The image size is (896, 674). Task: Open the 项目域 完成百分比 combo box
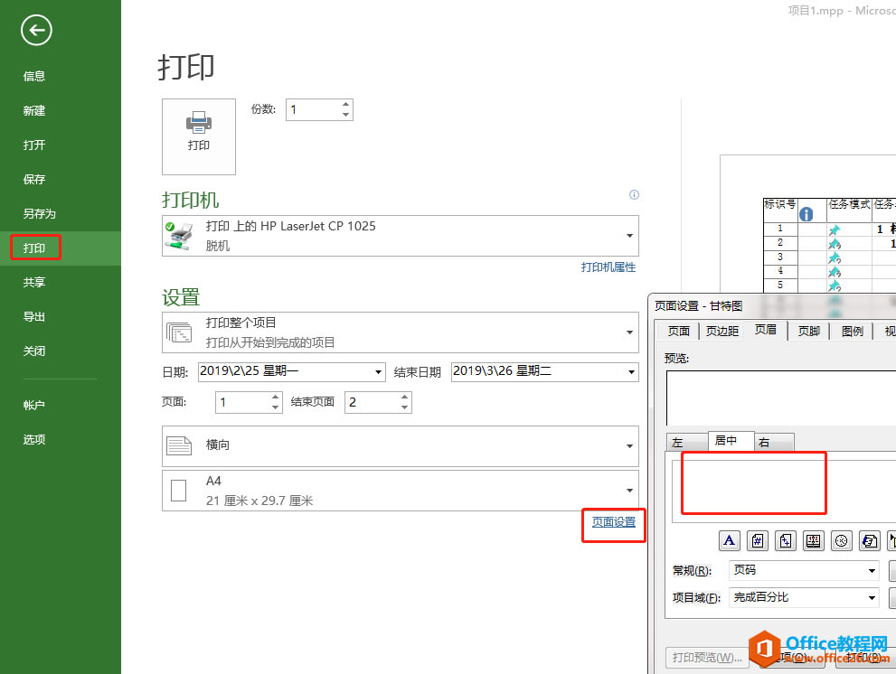804,597
